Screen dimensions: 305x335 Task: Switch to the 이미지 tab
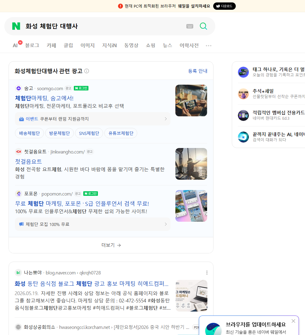[x=88, y=45]
